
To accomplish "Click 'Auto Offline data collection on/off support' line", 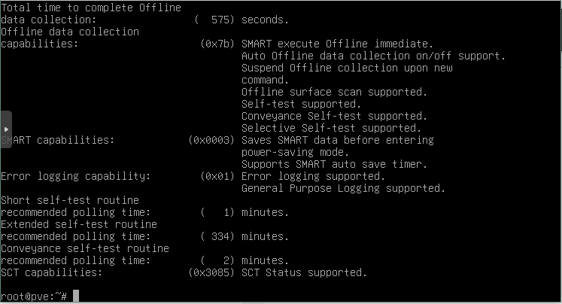I will pos(372,56).
